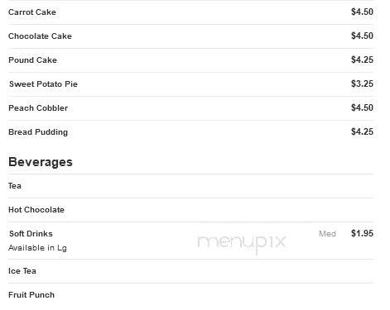The width and height of the screenshot is (390, 310).
Task: Click the $4.50 price beside Carrot Cake
Action: pyautogui.click(x=362, y=12)
